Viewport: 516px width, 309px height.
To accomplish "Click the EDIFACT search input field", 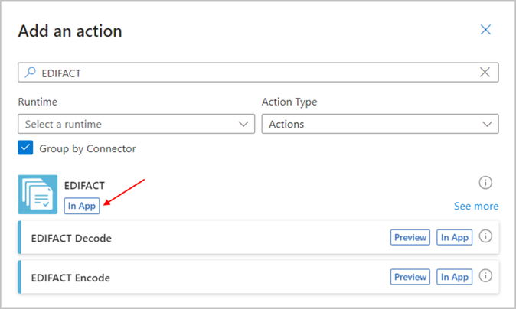I will pos(258,73).
